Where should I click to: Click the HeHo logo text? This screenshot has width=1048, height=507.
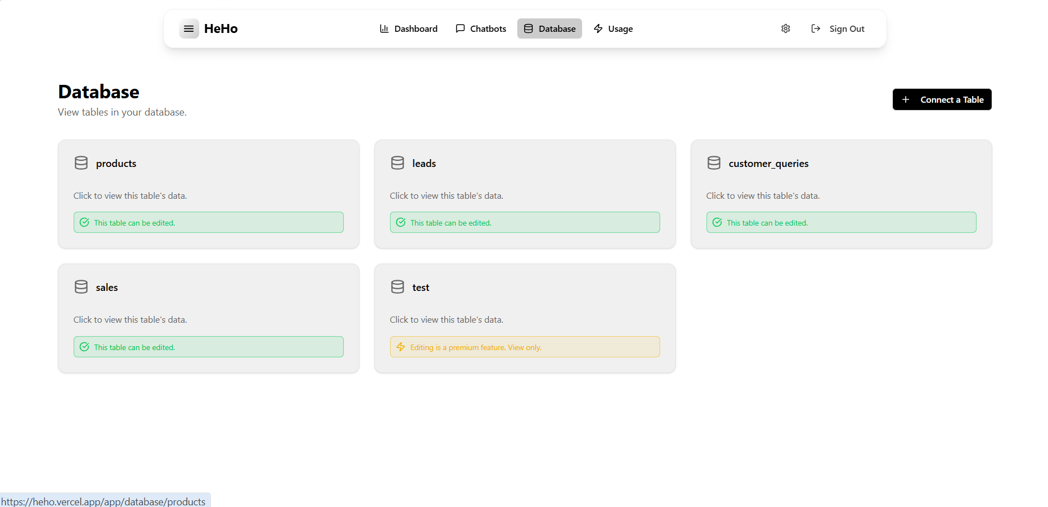221,28
